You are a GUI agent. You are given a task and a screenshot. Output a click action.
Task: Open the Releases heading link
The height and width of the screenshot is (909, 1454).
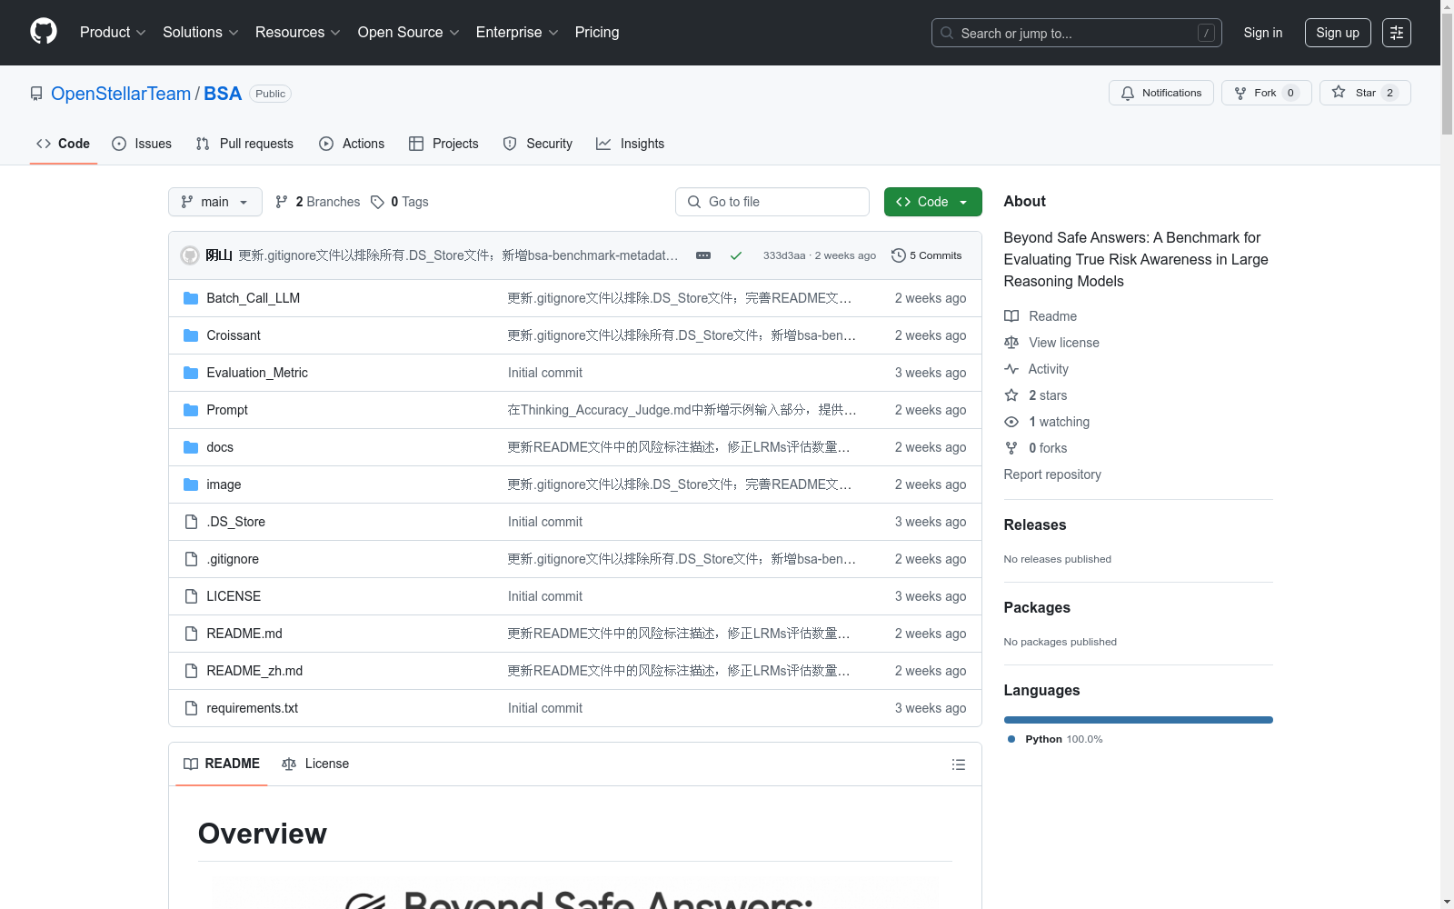pyautogui.click(x=1035, y=524)
